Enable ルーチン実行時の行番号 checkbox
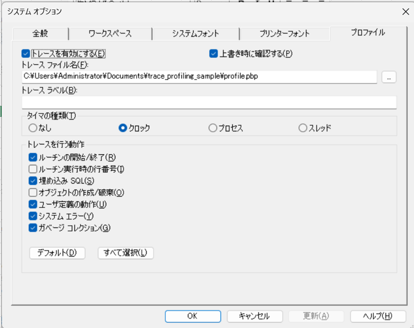 point(33,169)
